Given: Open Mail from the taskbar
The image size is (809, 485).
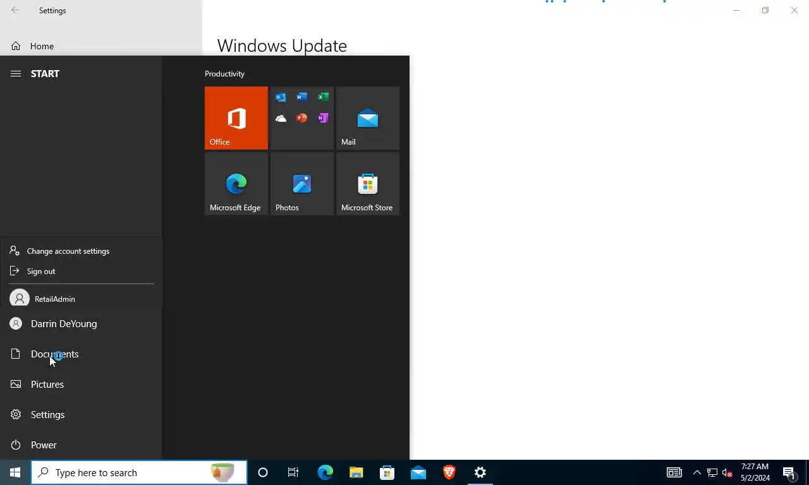Looking at the screenshot, I should click(x=418, y=472).
